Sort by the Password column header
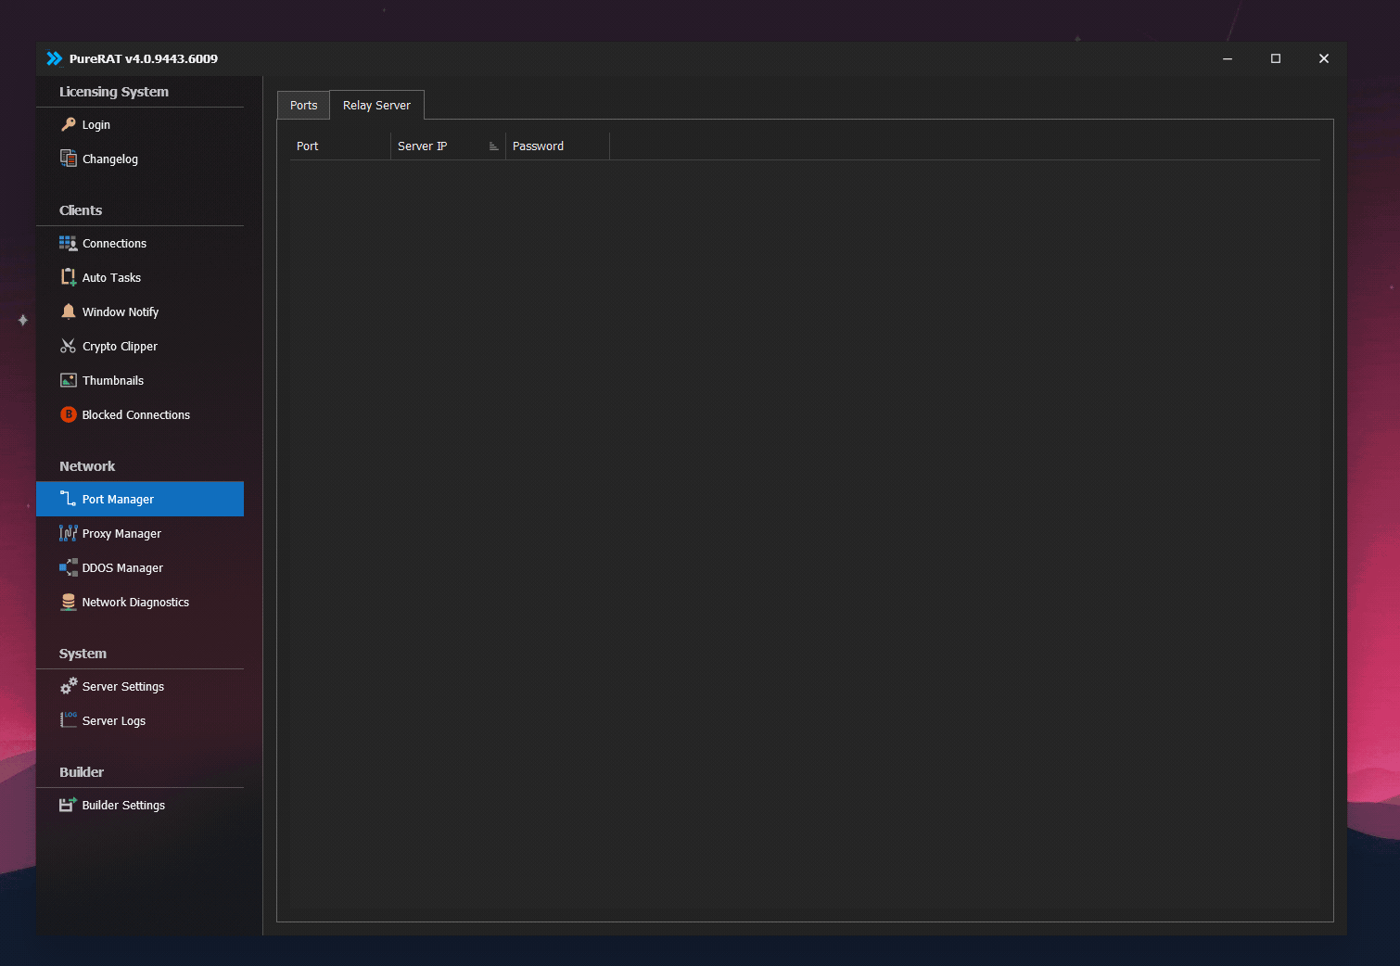The width and height of the screenshot is (1400, 966). pos(557,146)
